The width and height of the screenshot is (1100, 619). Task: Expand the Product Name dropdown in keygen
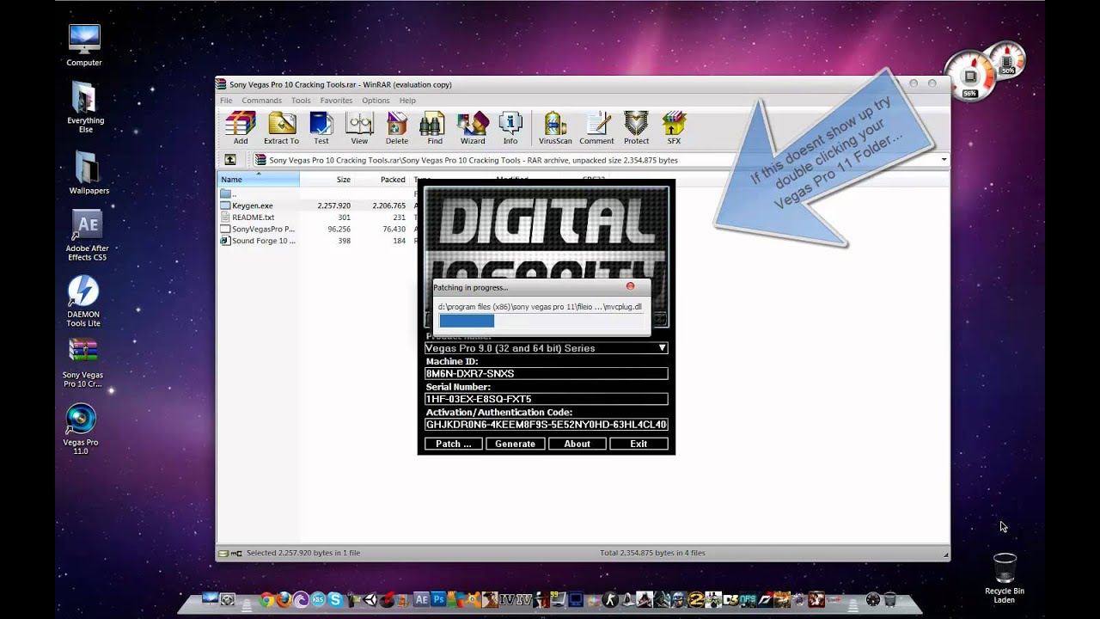(x=662, y=348)
